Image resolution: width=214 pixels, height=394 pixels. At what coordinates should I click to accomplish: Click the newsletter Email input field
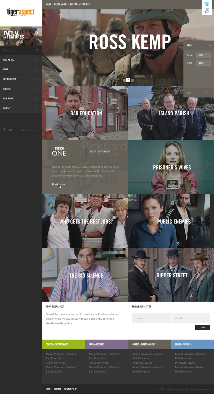[x=191, y=318]
